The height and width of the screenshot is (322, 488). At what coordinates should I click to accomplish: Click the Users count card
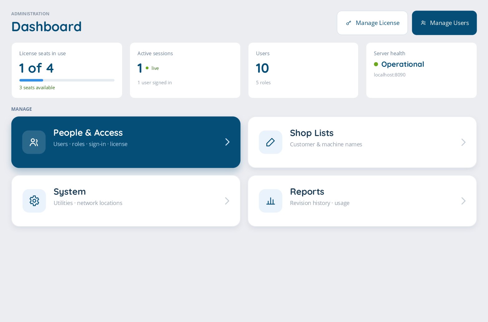(303, 71)
